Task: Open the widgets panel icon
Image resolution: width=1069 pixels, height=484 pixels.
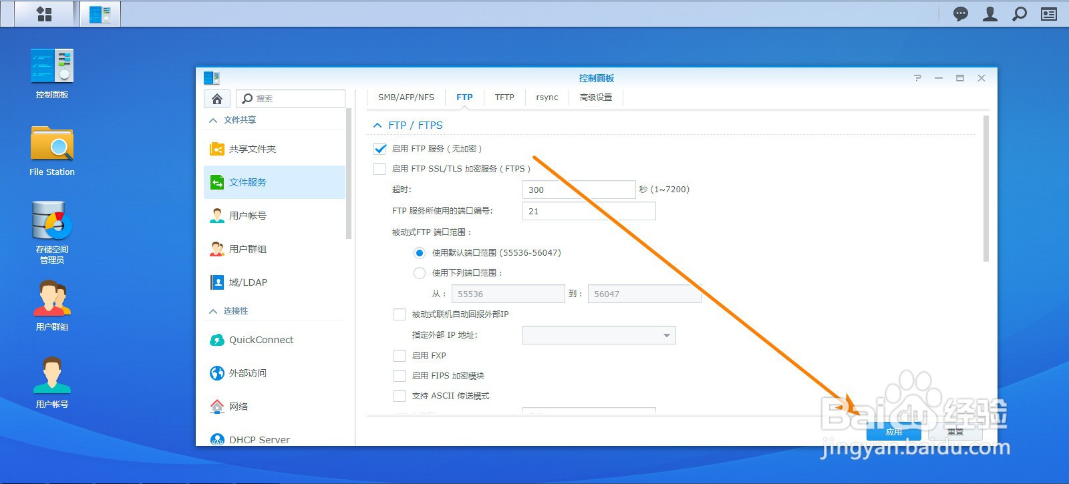Action: (x=1049, y=14)
